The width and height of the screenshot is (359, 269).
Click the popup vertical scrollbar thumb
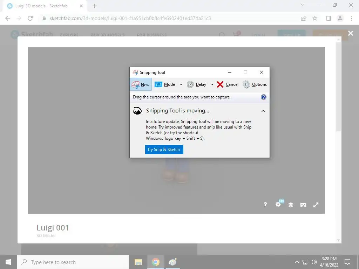pyautogui.click(x=338, y=87)
